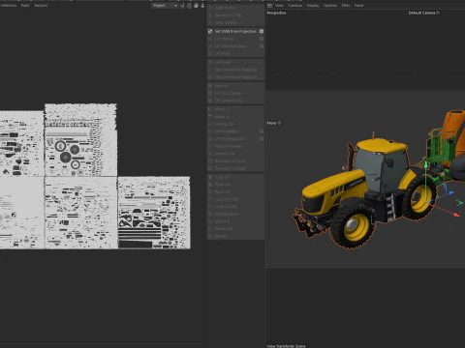This screenshot has width=465, height=348.
Task: Open the viewport View menu
Action: (279, 6)
